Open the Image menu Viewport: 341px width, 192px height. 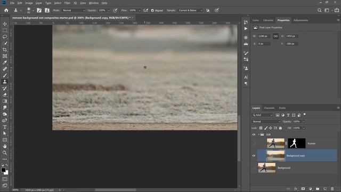(x=29, y=3)
